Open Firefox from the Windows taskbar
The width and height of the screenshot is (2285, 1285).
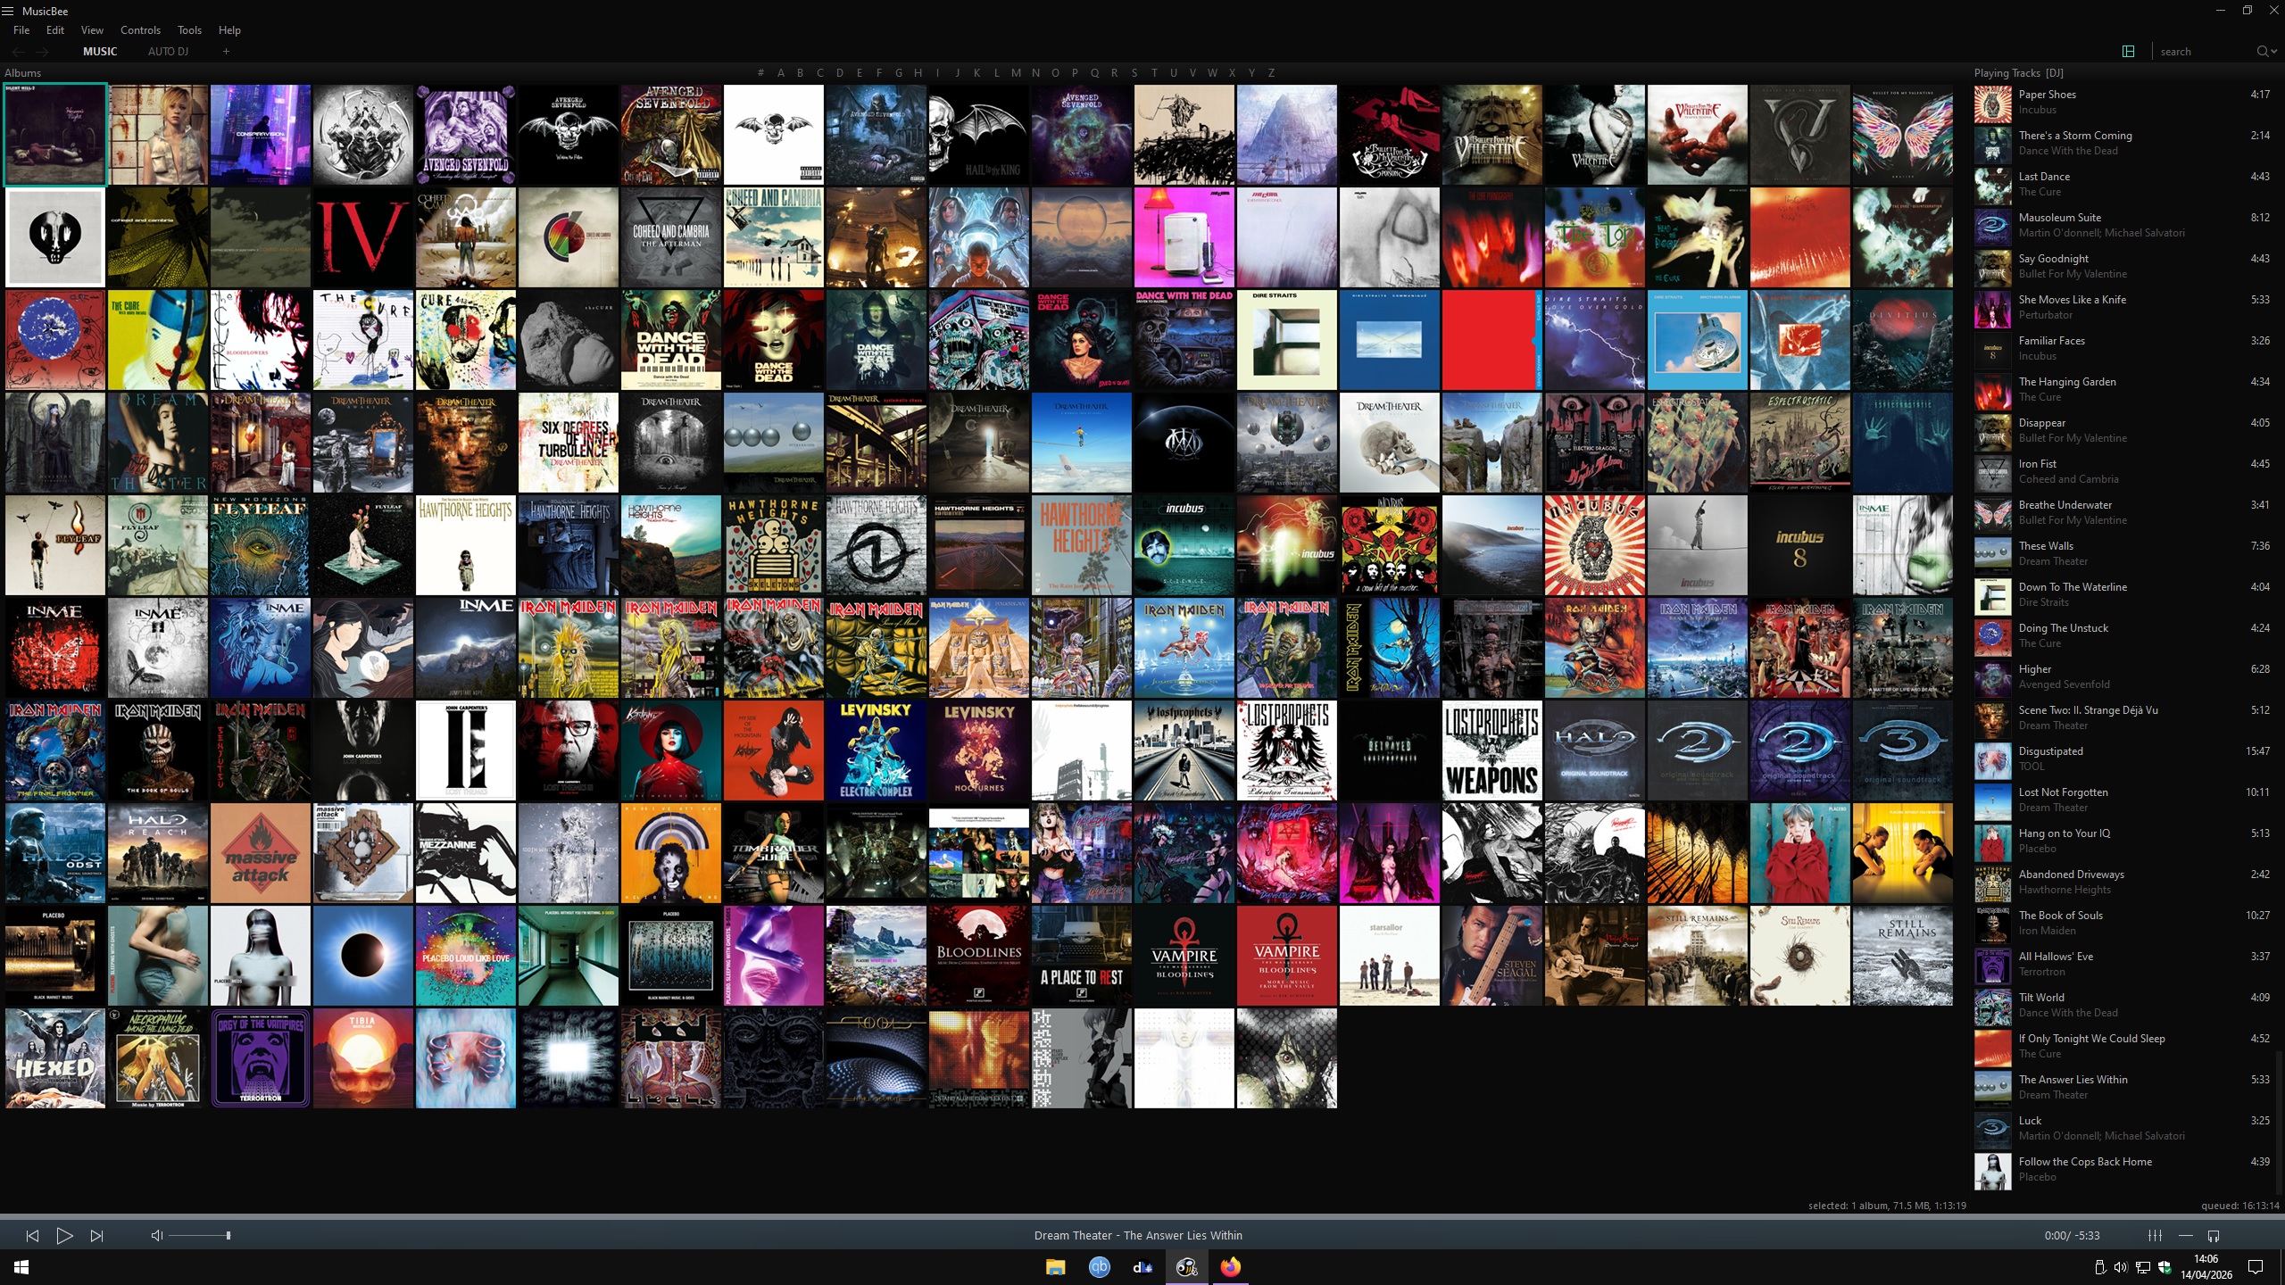pos(1230,1267)
